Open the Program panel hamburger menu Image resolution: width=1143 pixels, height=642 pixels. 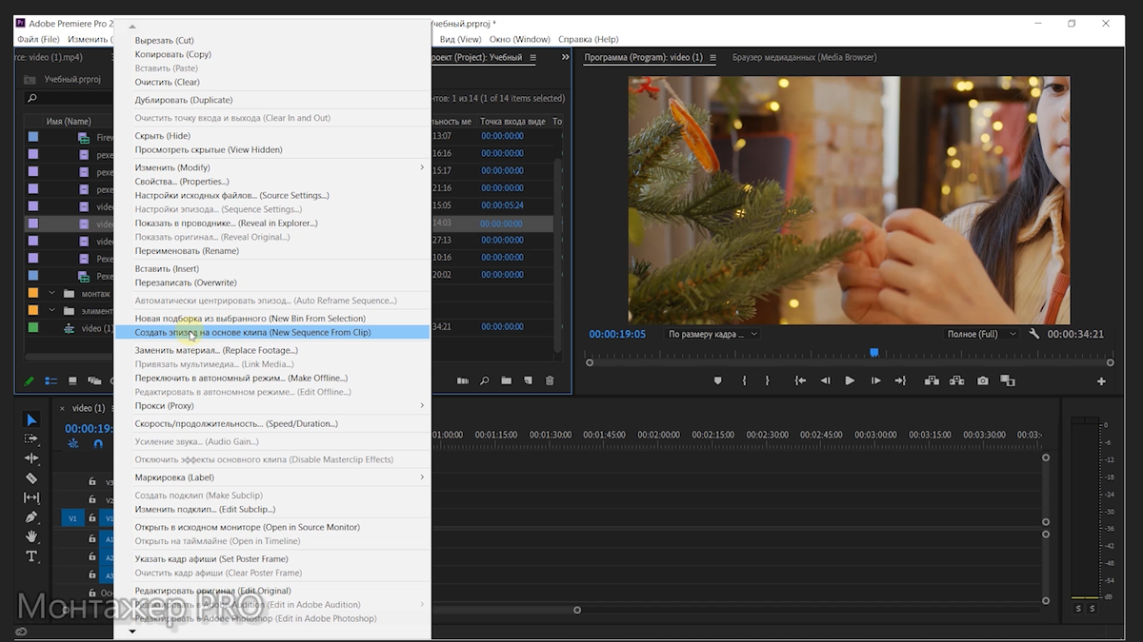(x=712, y=57)
